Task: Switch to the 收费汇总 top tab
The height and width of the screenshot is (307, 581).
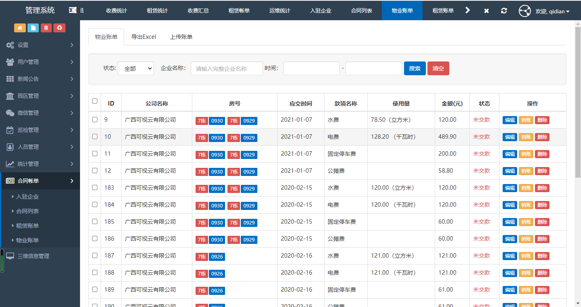Action: pyautogui.click(x=198, y=11)
